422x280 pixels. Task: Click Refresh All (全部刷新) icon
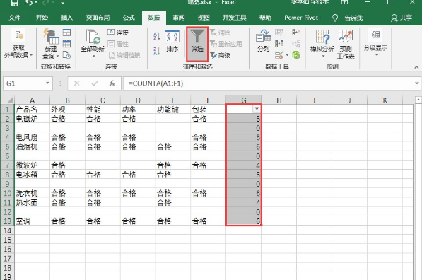pos(93,43)
